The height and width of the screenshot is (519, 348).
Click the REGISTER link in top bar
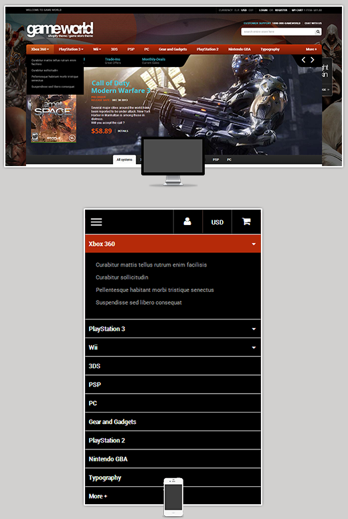point(281,10)
